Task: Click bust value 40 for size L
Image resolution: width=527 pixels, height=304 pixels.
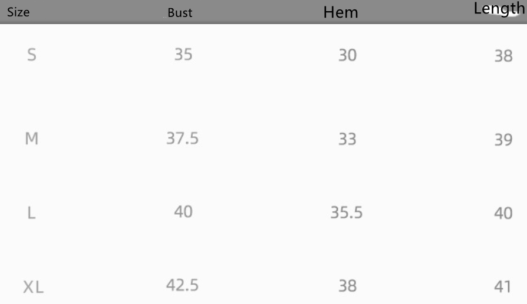Action: pyautogui.click(x=183, y=211)
